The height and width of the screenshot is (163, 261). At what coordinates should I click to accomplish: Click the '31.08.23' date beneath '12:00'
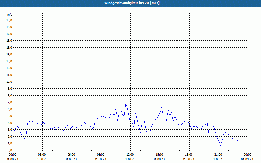tap(130, 159)
